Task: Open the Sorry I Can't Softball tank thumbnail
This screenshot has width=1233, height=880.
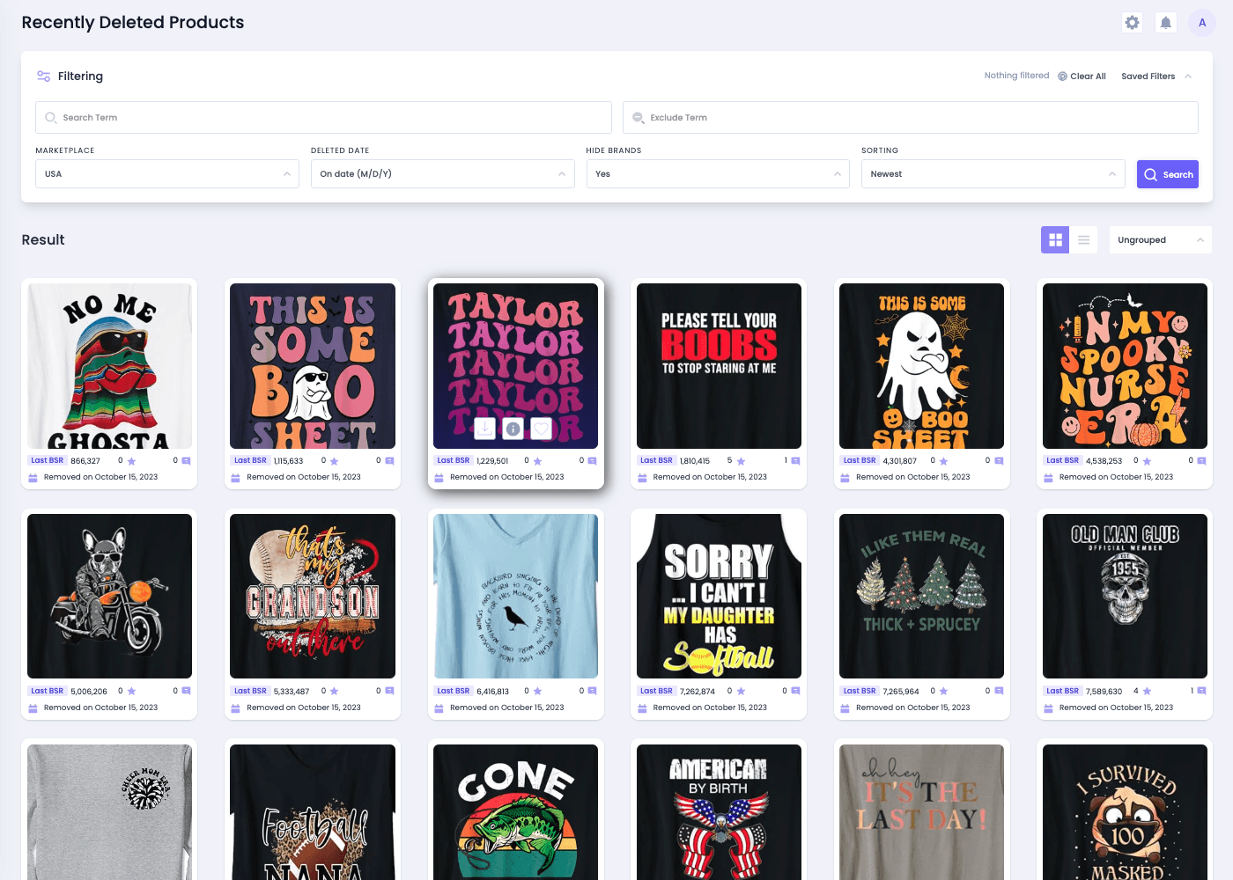Action: (x=719, y=597)
